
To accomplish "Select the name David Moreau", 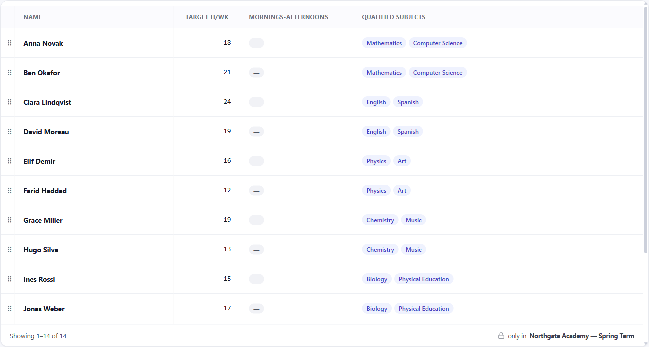I will [46, 132].
